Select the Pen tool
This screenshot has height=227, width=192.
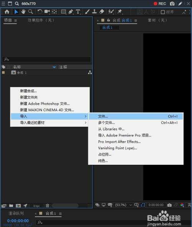pyautogui.click(x=71, y=12)
